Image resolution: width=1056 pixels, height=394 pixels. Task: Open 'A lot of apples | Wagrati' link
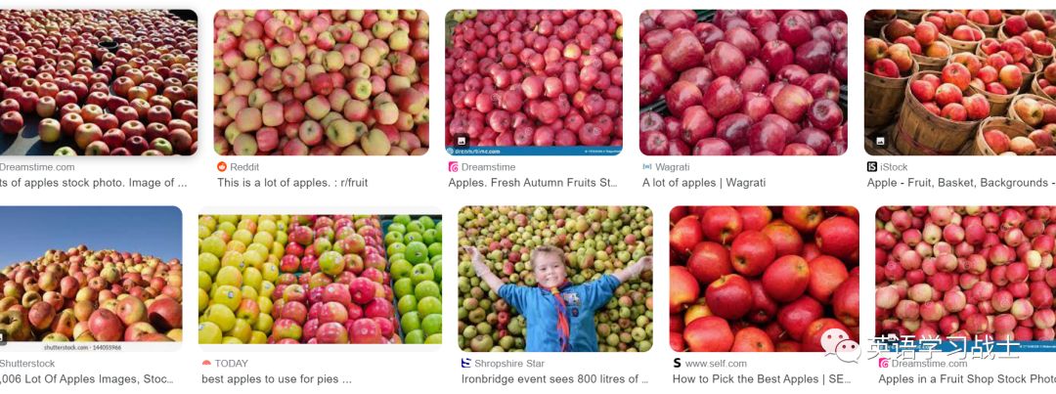704,183
